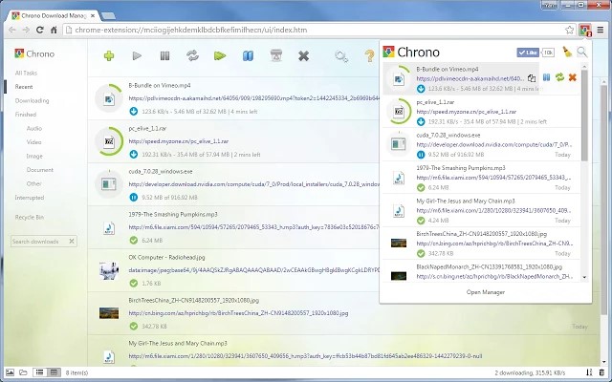Copy URL icon in B-Bundle popup row
This screenshot has width=612, height=382.
(532, 77)
